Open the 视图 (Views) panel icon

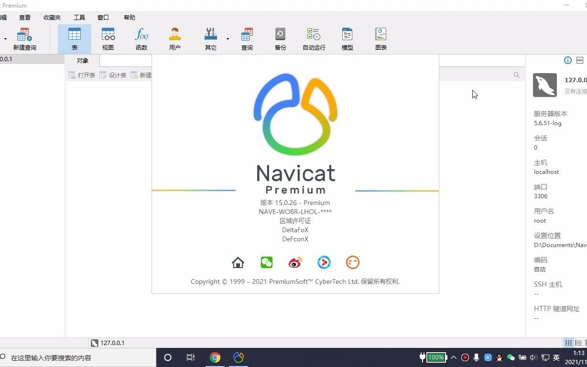[x=108, y=38]
